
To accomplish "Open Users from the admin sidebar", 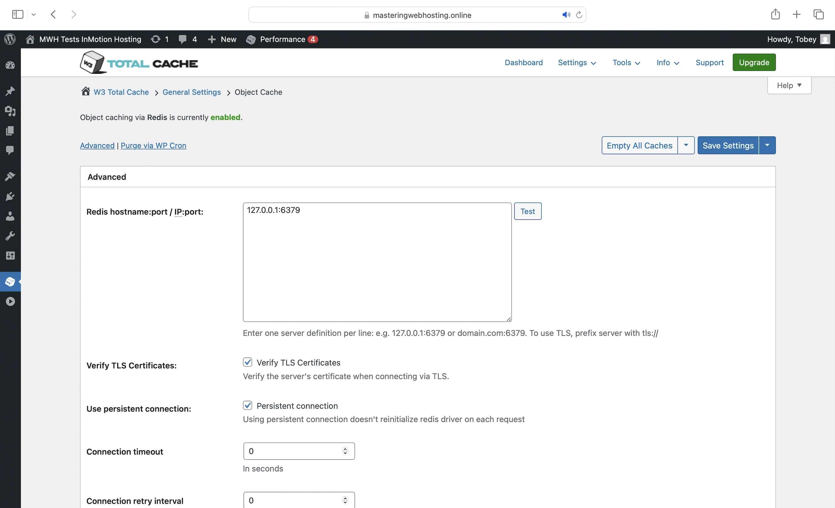I will 10,216.
